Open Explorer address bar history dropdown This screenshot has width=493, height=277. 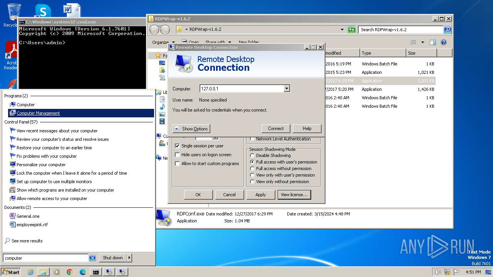coord(342,30)
